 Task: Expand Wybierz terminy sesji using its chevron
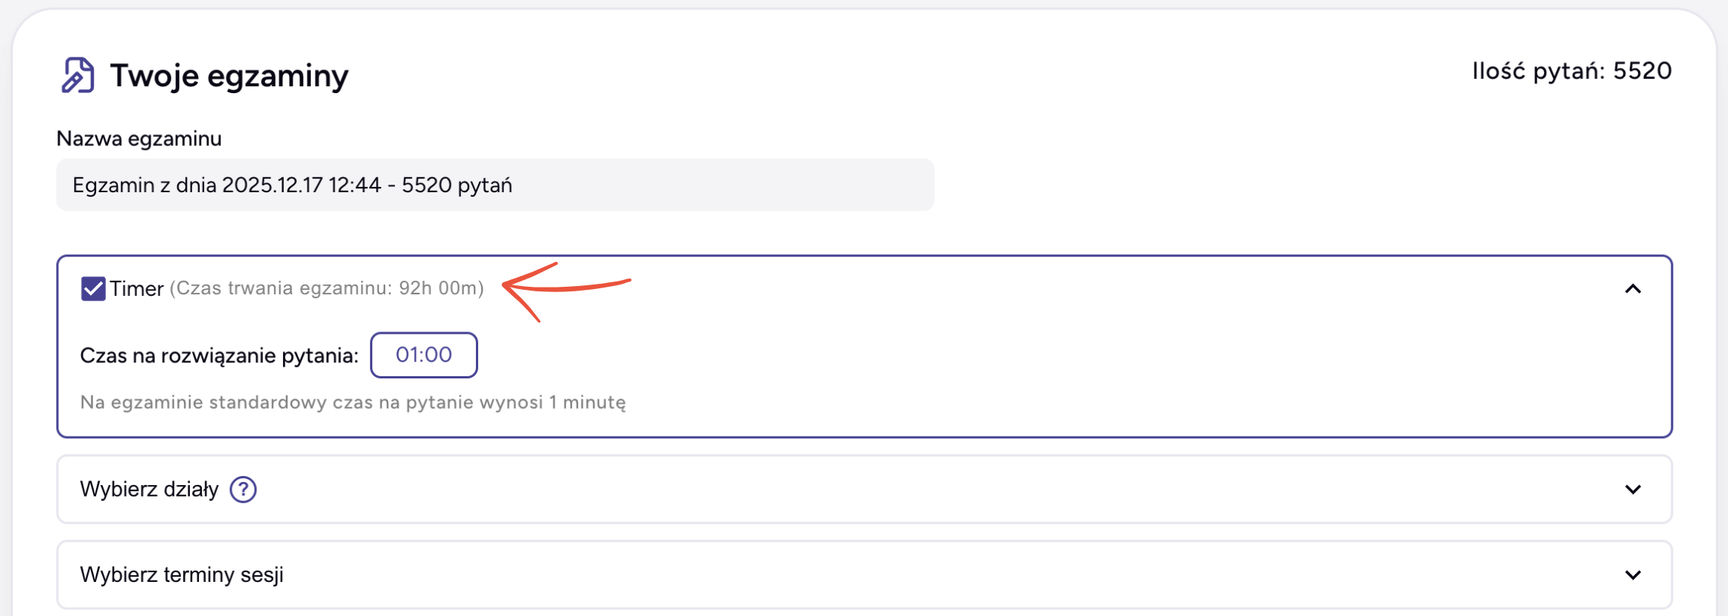pyautogui.click(x=1633, y=575)
